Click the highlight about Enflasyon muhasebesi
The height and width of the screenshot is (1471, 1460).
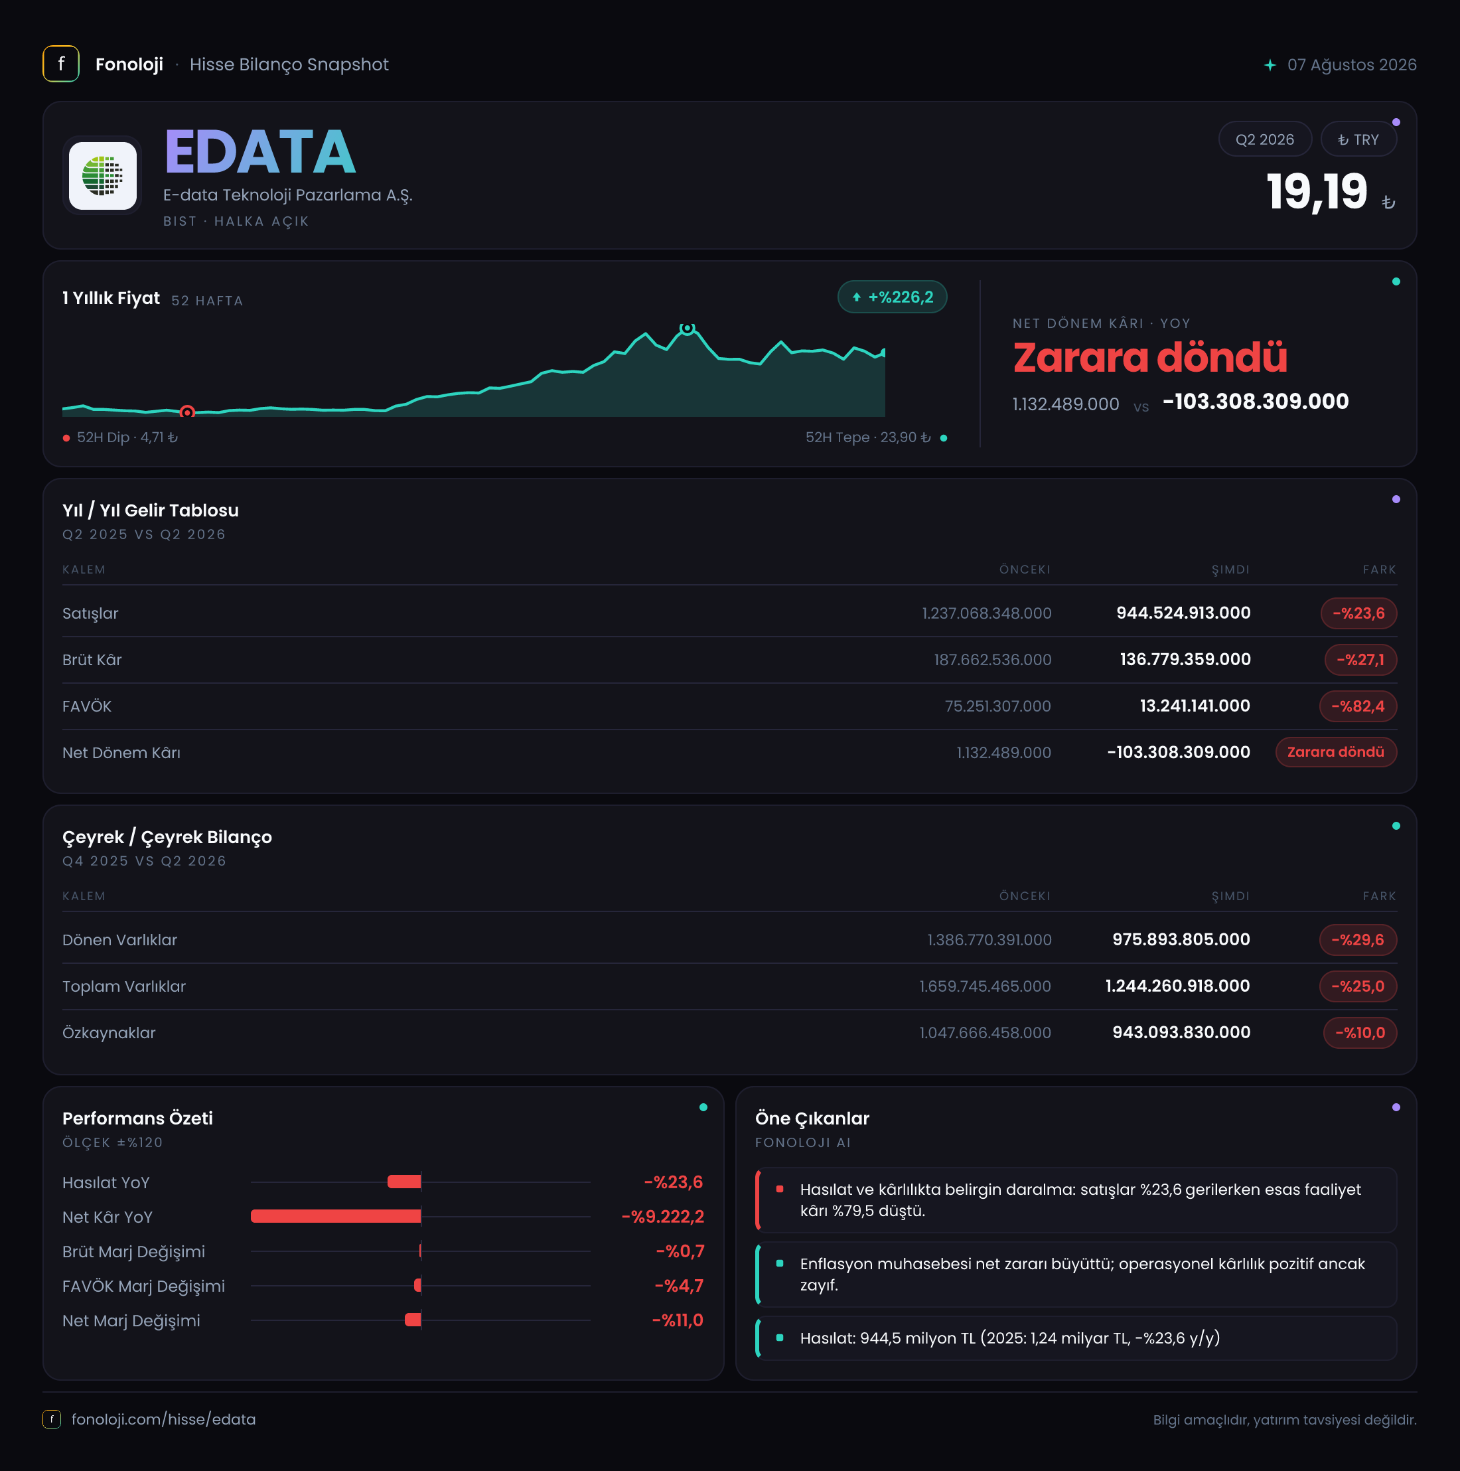pyautogui.click(x=1076, y=1275)
